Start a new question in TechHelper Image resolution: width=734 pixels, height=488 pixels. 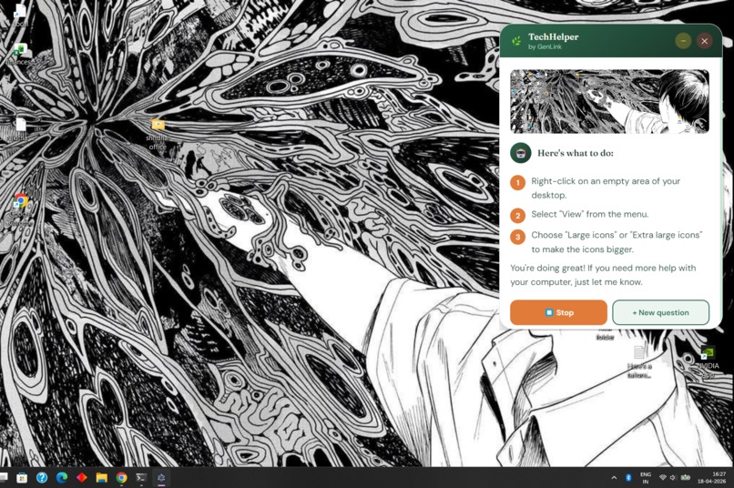(x=660, y=312)
